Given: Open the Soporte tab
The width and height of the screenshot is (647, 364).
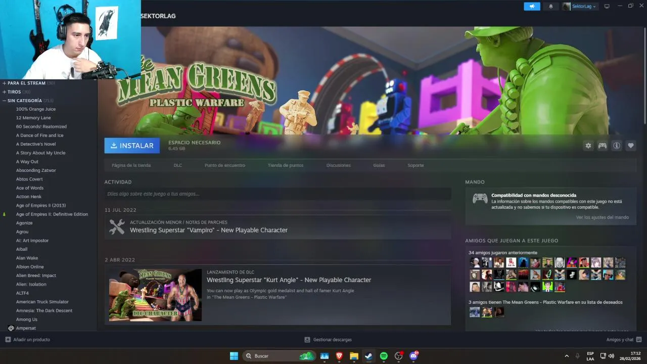Looking at the screenshot, I should [415, 165].
